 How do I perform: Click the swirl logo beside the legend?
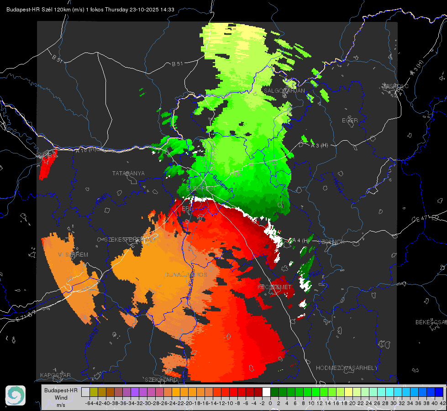pos(16,395)
